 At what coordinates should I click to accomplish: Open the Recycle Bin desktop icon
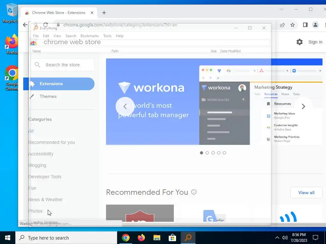click(11, 13)
